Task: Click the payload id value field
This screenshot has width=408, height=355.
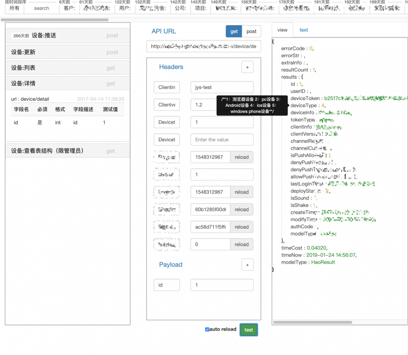Action: pyautogui.click(x=222, y=285)
